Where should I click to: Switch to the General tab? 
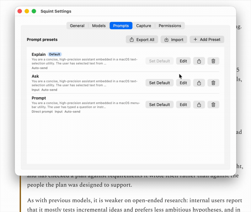pos(77,26)
